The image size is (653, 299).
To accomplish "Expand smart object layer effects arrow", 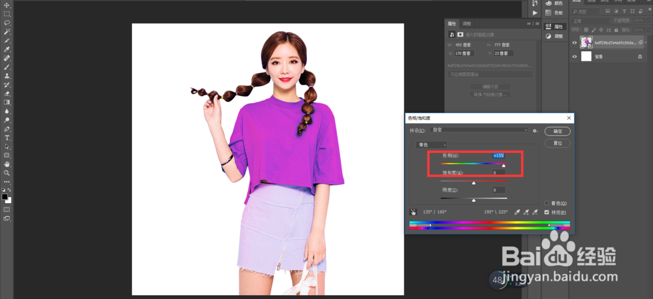I will click(646, 42).
